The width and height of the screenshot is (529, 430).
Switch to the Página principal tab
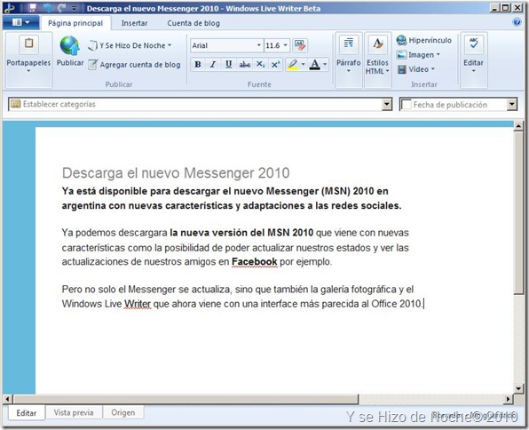(x=75, y=23)
